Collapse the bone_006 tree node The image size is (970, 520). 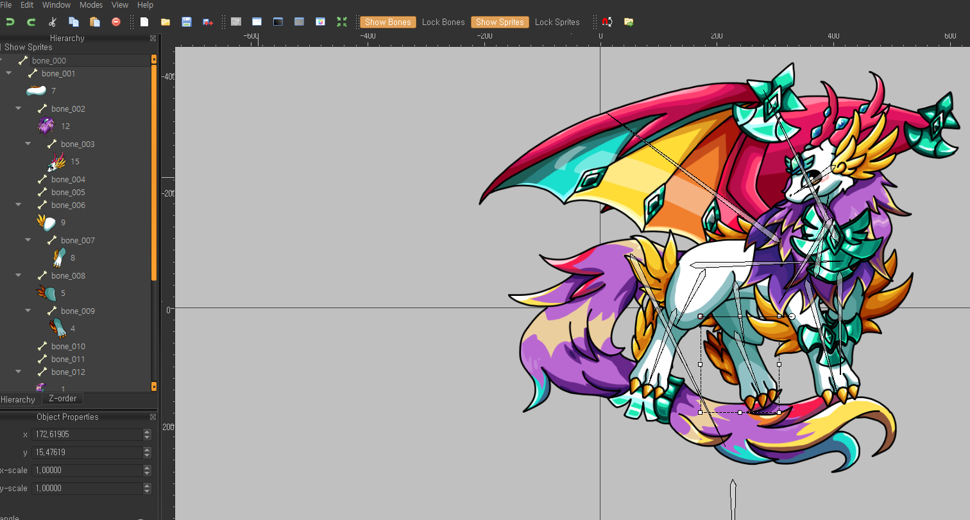[x=19, y=205]
